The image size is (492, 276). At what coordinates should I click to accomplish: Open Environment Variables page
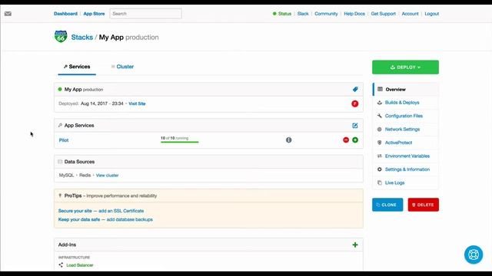407,156
